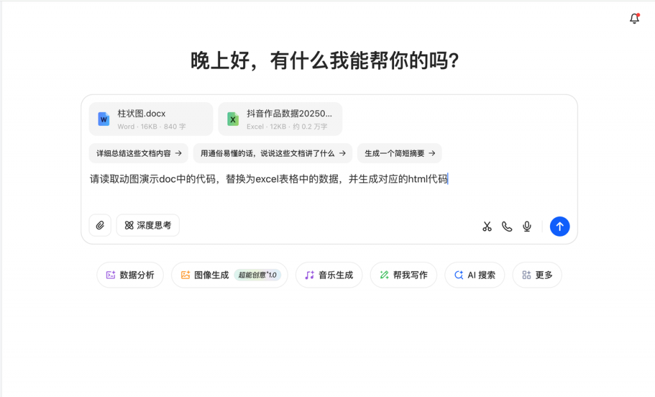Open the 图像生成 skill

230,275
